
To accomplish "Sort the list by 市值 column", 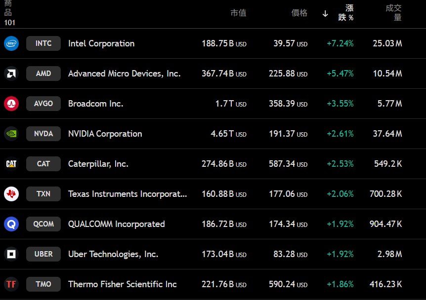I will (x=238, y=13).
